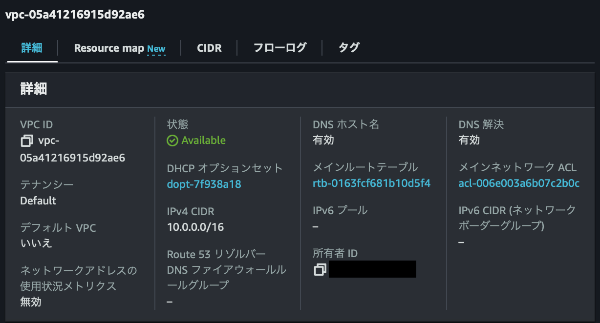Select the フローログ tab
Viewport: 600px width, 323px height.
[279, 47]
